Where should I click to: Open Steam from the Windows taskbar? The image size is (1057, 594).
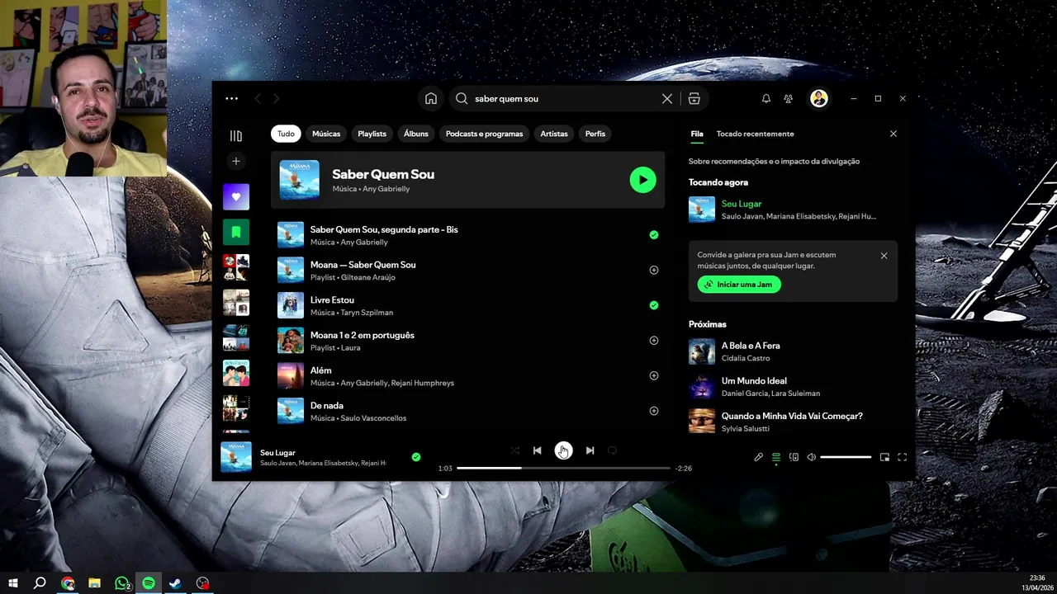click(x=176, y=583)
